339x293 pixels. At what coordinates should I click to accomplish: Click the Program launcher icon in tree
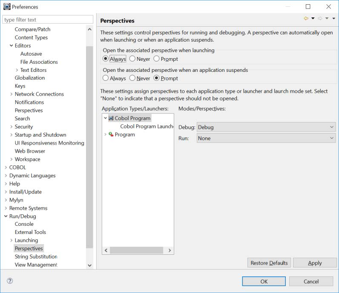pos(111,134)
